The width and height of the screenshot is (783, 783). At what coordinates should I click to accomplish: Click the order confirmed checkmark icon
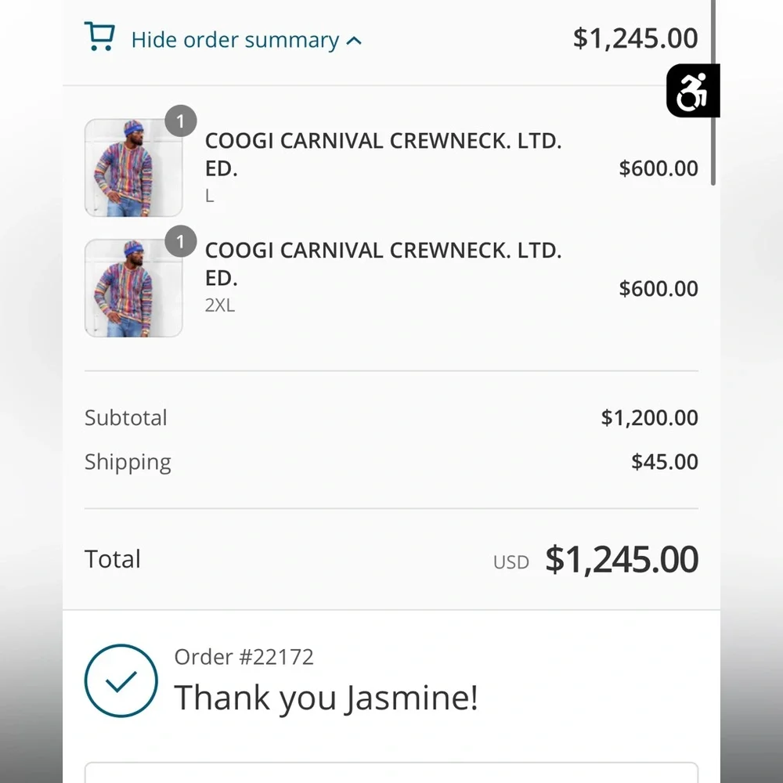pyautogui.click(x=121, y=681)
